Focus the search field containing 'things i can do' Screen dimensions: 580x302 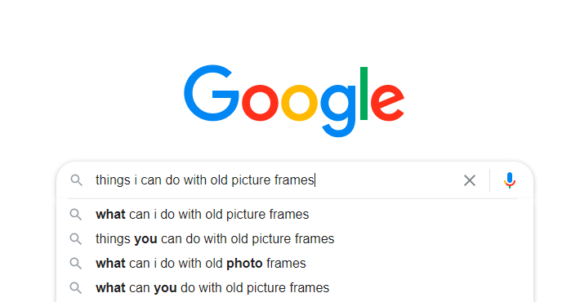[x=274, y=180]
